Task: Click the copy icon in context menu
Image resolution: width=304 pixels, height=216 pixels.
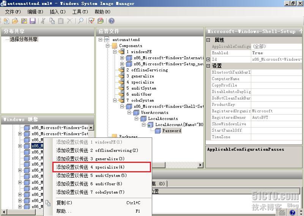Action: pyautogui.click(x=48, y=203)
